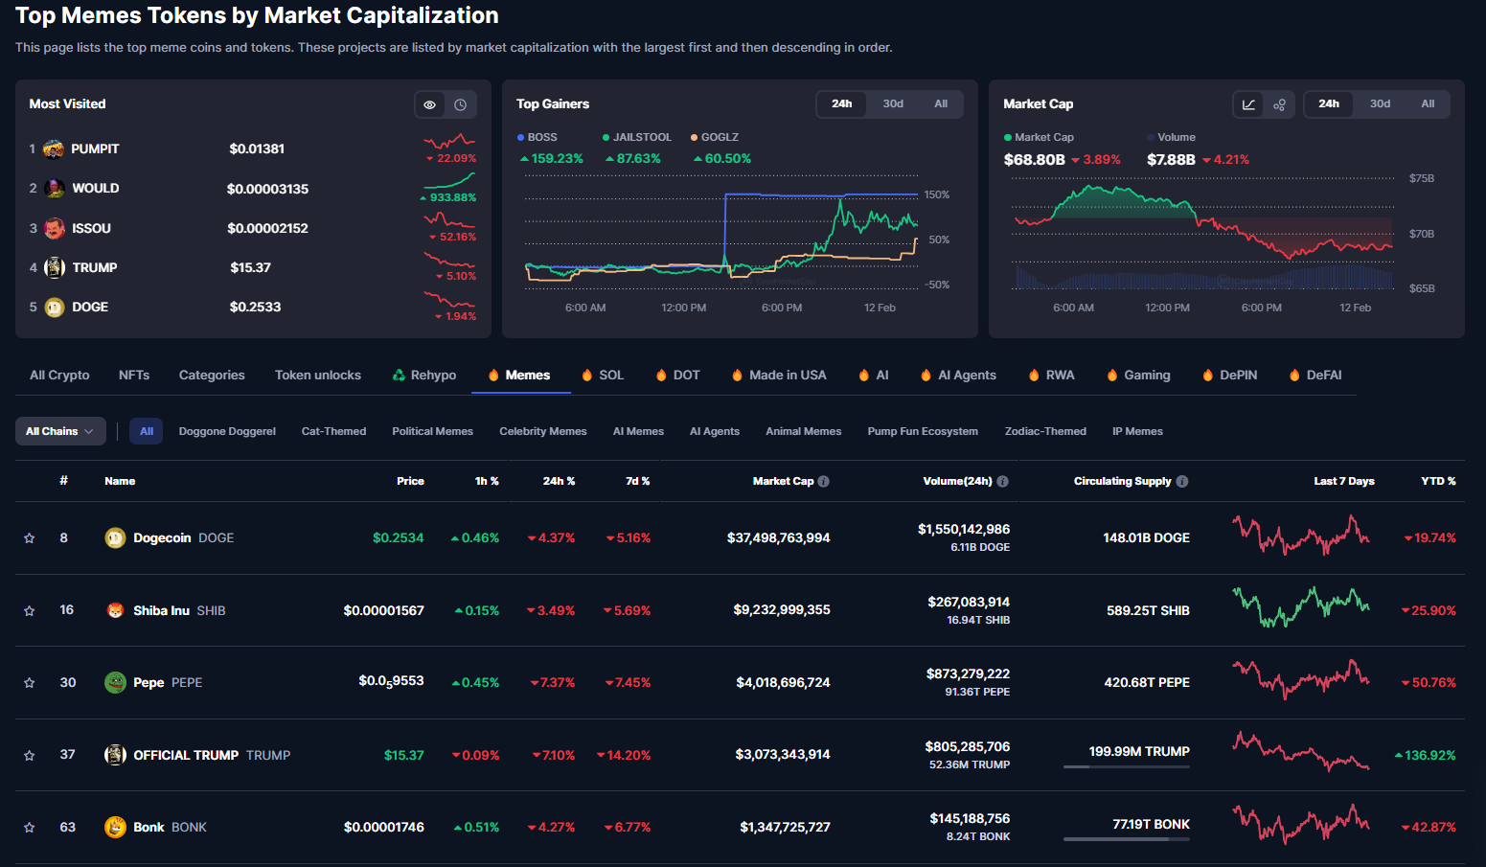Filter by Celebrity Memes
The width and height of the screenshot is (1486, 867).
pyautogui.click(x=543, y=432)
